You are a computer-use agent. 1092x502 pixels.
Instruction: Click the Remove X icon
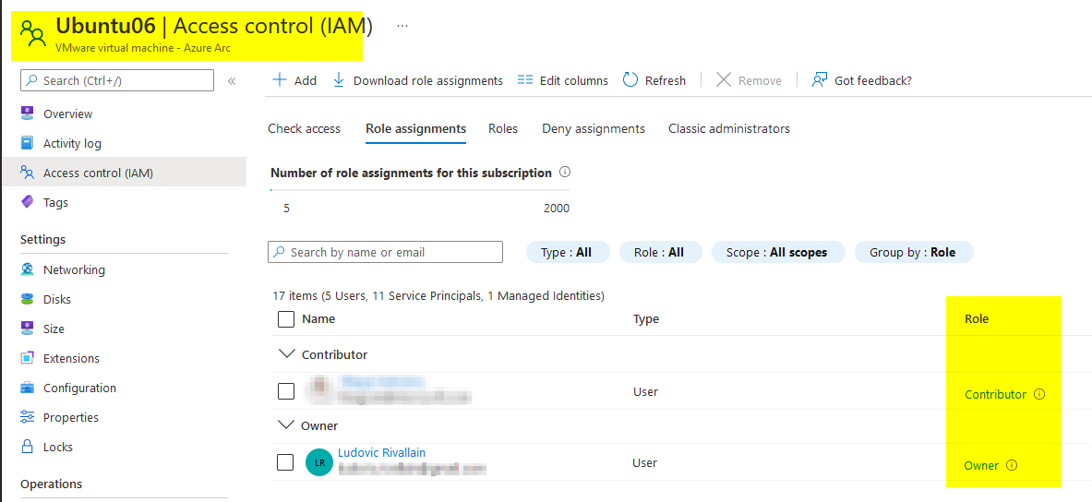(x=724, y=80)
